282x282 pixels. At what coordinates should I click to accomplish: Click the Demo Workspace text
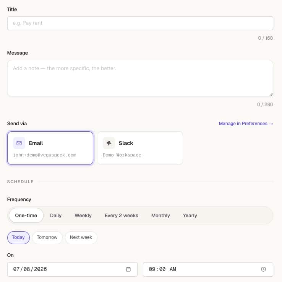[x=122, y=155]
